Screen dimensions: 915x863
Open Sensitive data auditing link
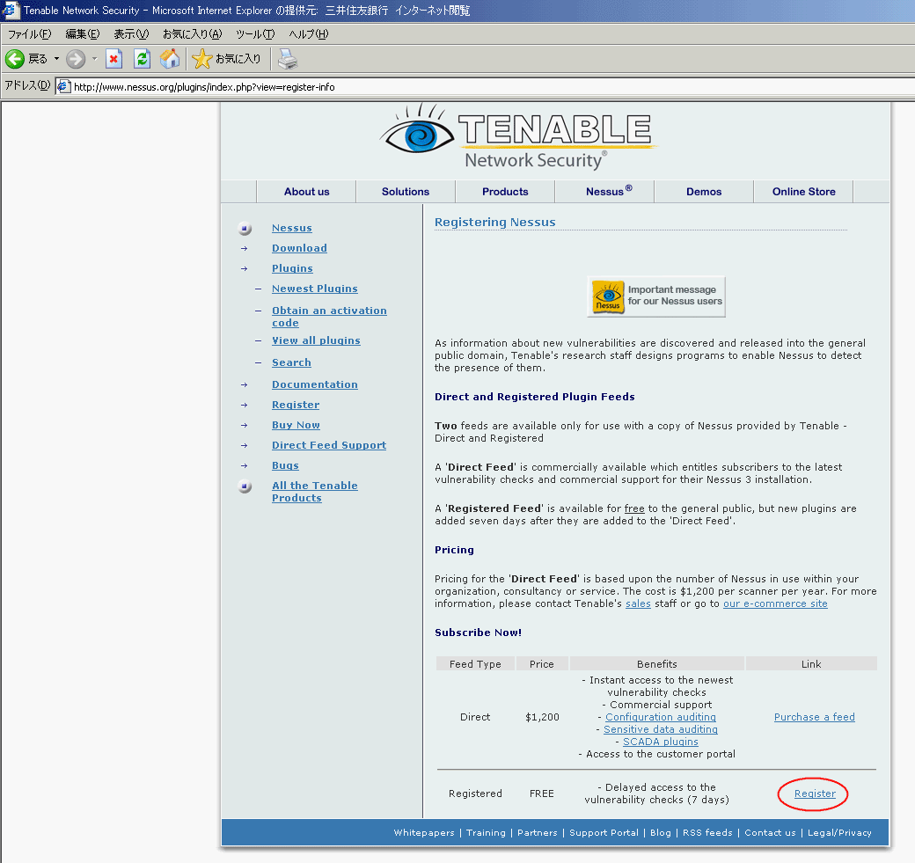661,728
